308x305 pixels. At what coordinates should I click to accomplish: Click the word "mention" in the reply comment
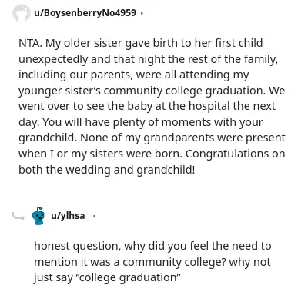[54, 262]
